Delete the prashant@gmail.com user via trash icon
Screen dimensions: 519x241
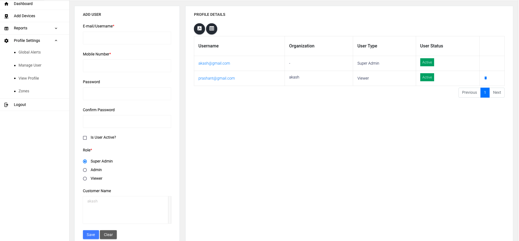coord(485,78)
